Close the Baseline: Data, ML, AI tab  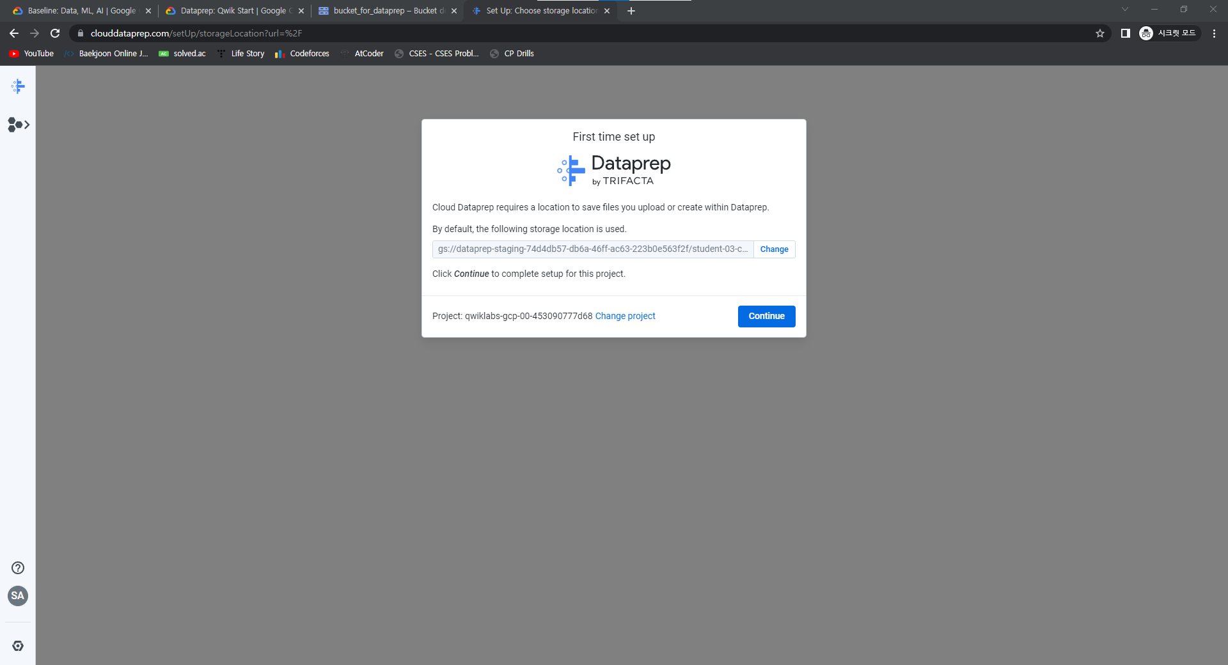(148, 11)
